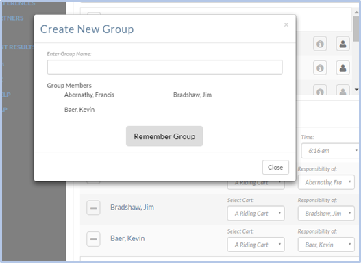Click the first row's person icon
361x263 pixels.
[x=343, y=44]
